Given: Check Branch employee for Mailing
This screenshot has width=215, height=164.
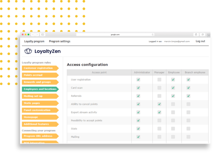Looking at the screenshot, I should tap(188, 137).
